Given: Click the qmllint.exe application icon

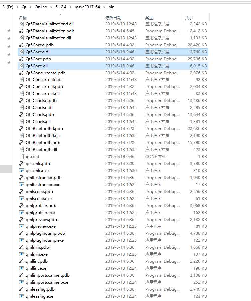Looking at the screenshot, I should point(22,268).
